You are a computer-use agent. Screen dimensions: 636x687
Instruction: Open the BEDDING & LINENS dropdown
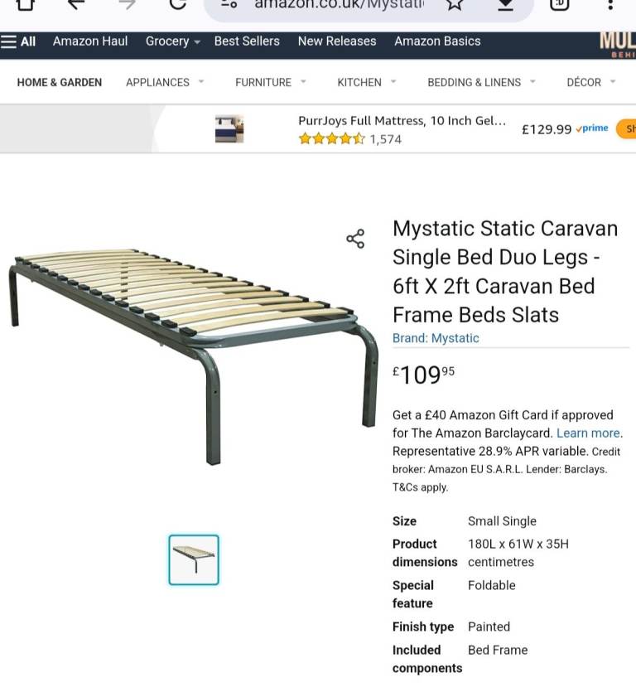click(480, 82)
